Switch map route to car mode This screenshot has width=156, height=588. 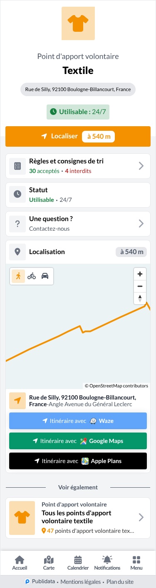(x=45, y=276)
